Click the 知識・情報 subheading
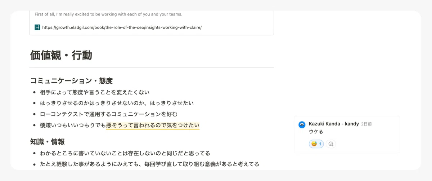 [47, 142]
